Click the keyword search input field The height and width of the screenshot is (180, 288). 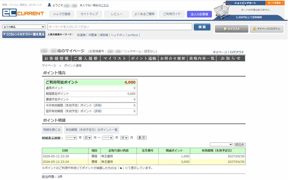click(120, 27)
